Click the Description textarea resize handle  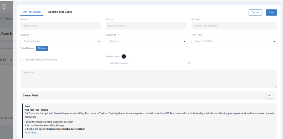276,86
